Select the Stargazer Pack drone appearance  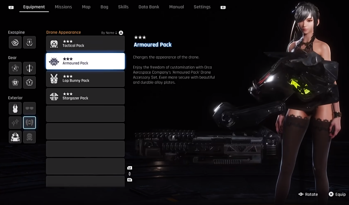point(85,96)
